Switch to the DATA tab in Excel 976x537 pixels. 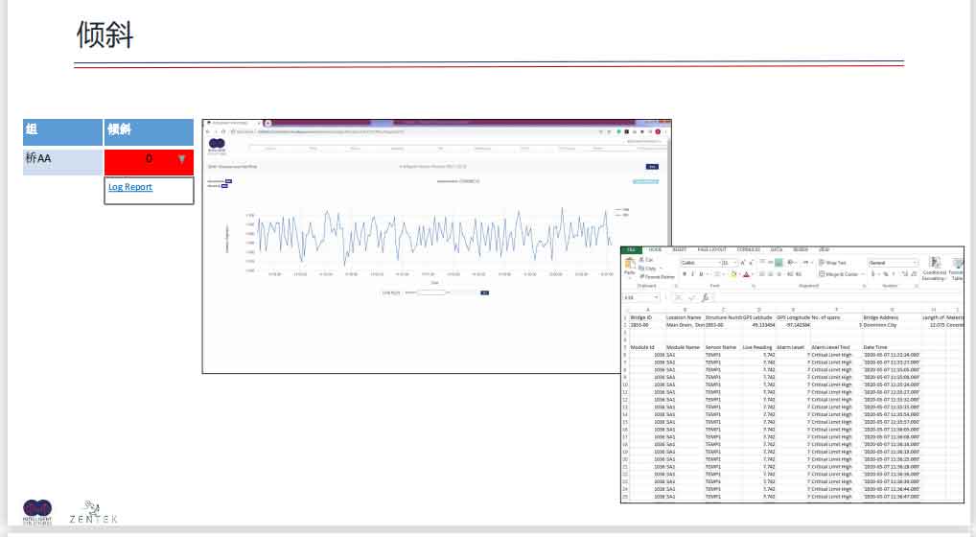(x=777, y=249)
